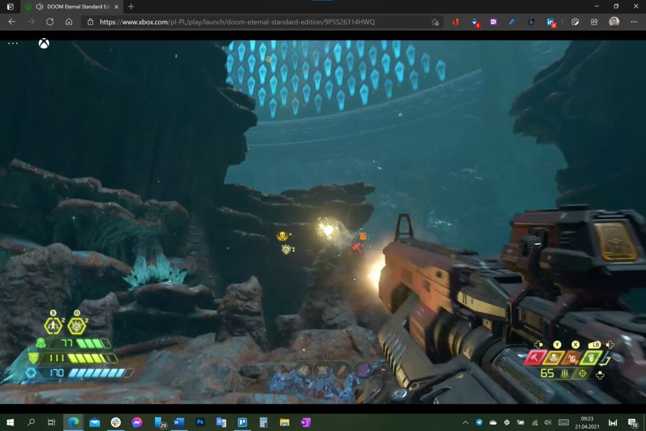646x431 pixels.
Task: Click the dash ability hexagon icon
Action: click(x=53, y=326)
